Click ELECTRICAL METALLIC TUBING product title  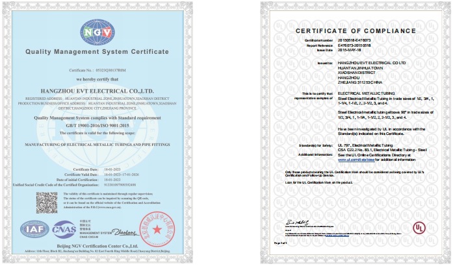click(x=366, y=93)
